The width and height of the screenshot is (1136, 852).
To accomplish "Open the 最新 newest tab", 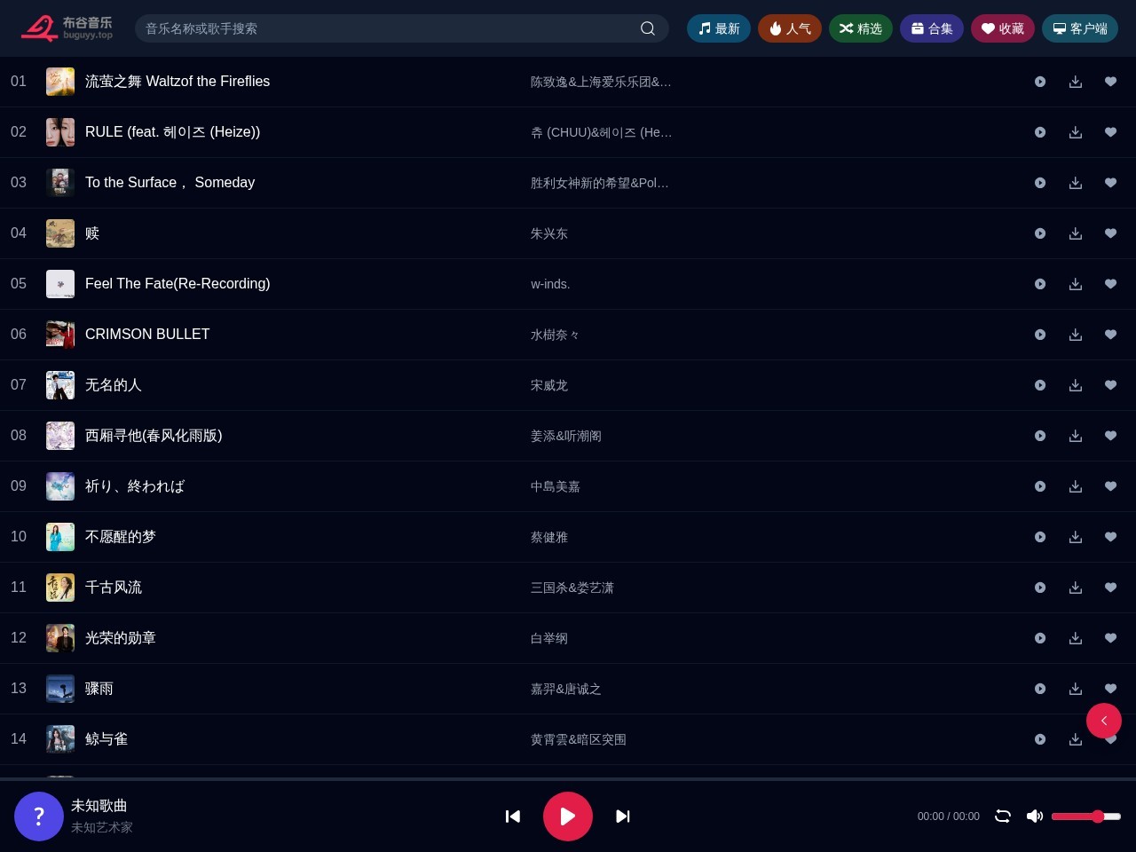I will pyautogui.click(x=719, y=28).
